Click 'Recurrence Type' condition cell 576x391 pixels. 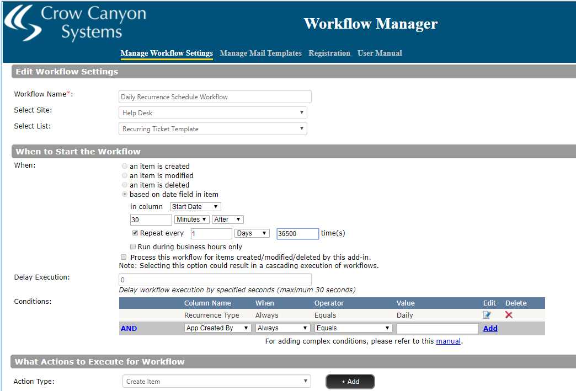coord(212,315)
